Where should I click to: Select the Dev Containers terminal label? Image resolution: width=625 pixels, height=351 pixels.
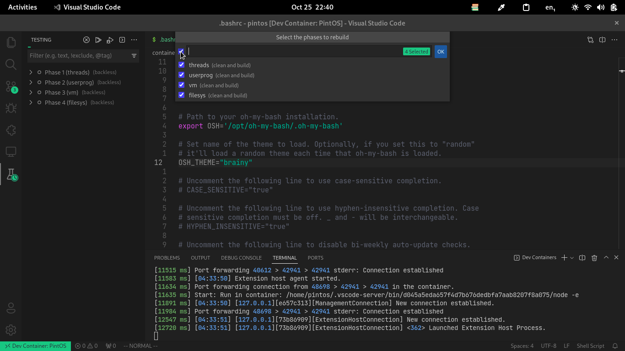pos(535,258)
